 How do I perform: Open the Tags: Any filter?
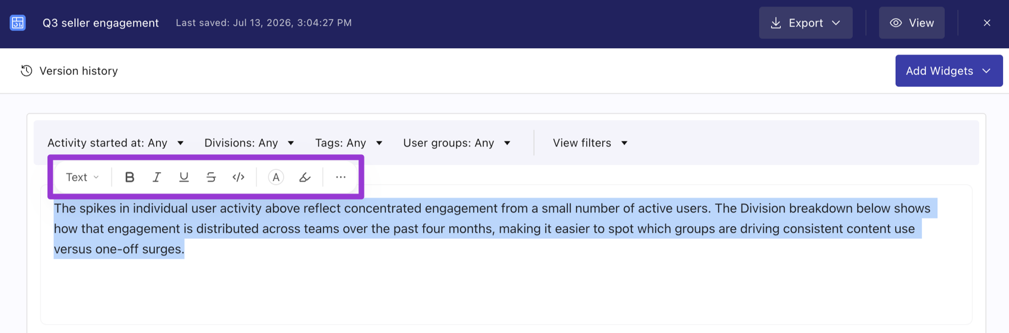click(x=349, y=143)
